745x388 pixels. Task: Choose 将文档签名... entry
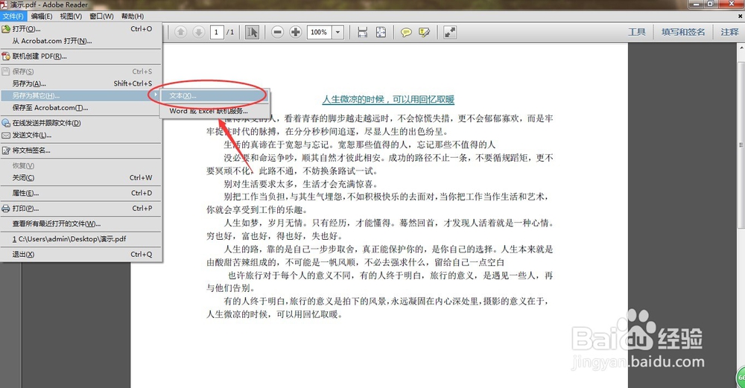point(80,150)
